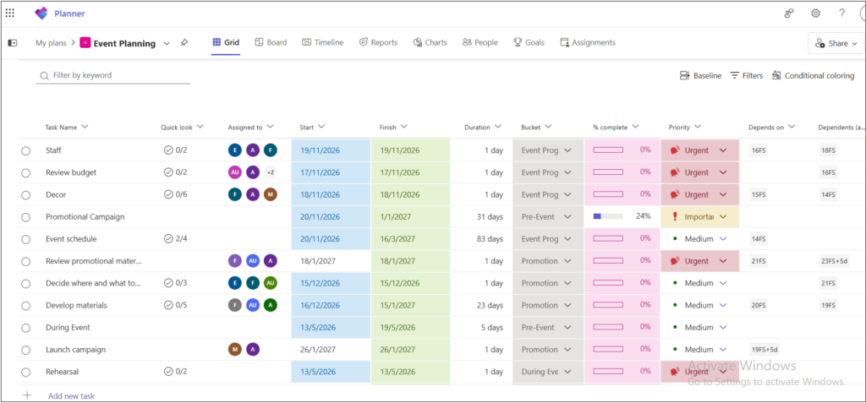Mark Launch campaign task complete
866x403 pixels.
(25, 350)
